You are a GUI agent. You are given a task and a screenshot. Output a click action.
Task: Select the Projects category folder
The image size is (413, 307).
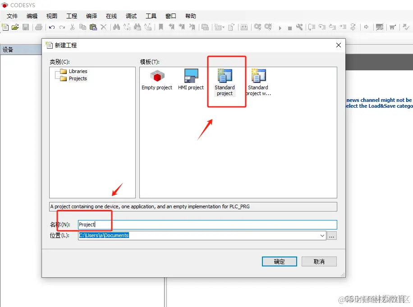(x=73, y=78)
